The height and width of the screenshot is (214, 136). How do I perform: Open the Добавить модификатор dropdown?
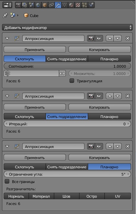67,28
